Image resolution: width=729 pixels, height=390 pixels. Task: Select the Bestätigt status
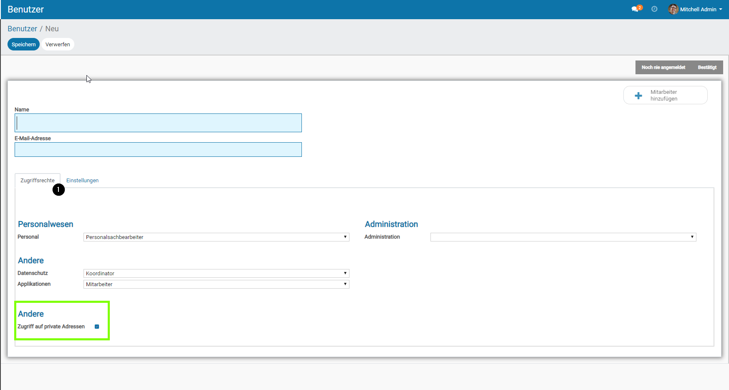point(707,68)
